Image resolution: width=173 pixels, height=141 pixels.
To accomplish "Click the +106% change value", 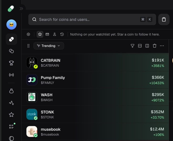I will (x=159, y=135).
